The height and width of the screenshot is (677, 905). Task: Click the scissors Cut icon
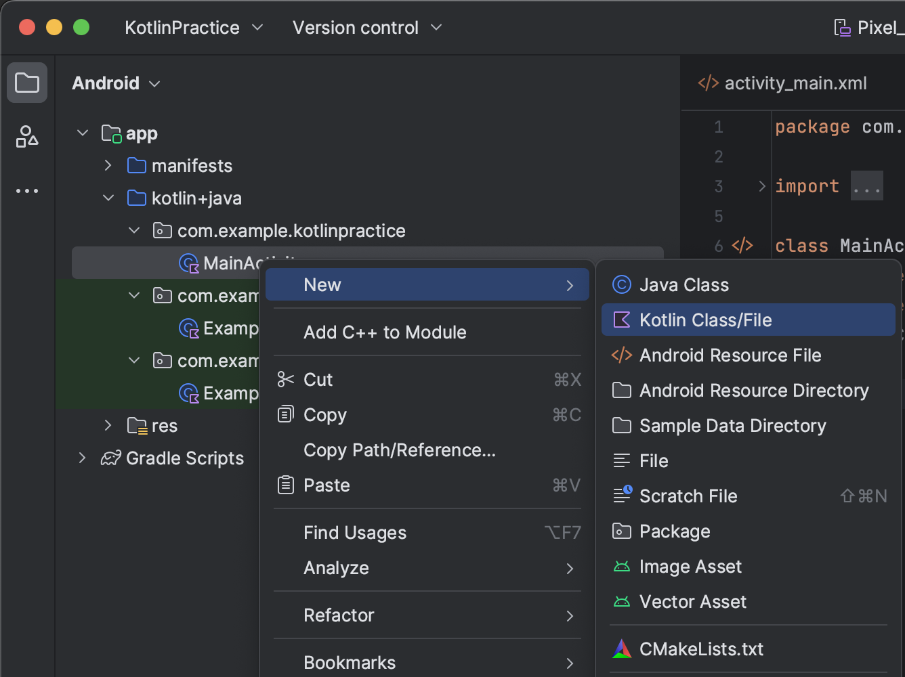coord(286,380)
